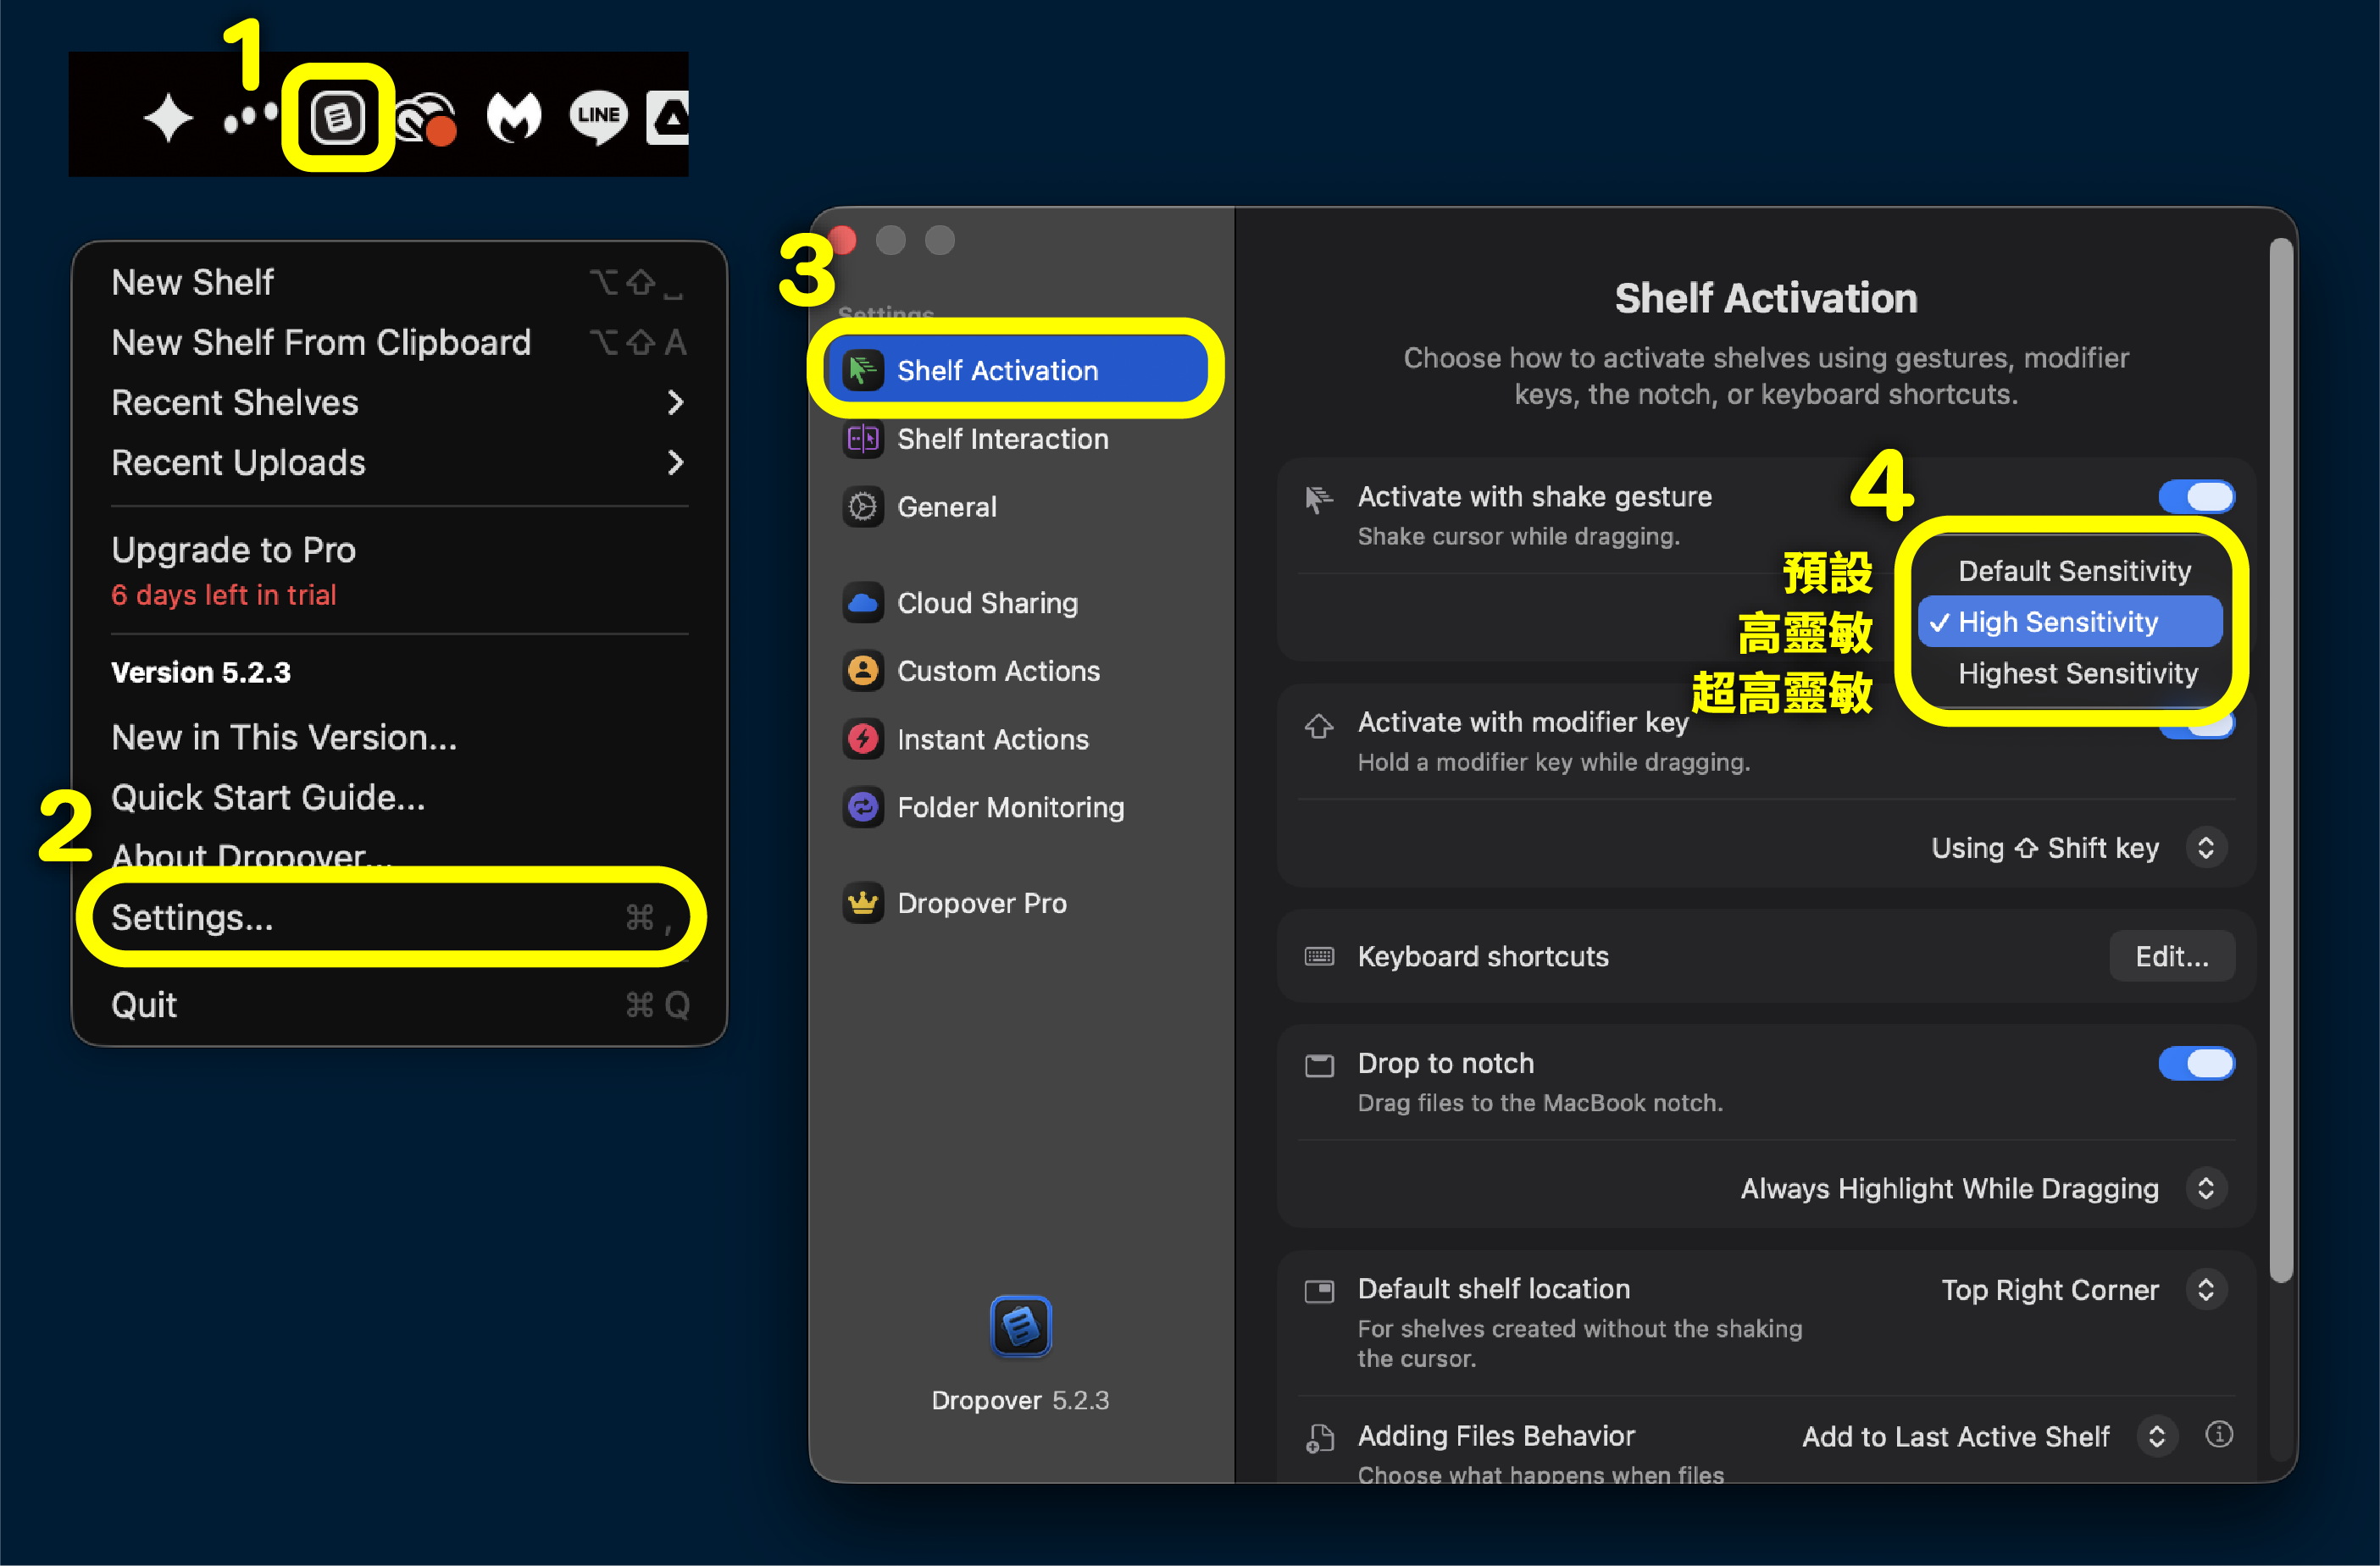Expand the Recent Uploads submenu
The width and height of the screenshot is (2380, 1566).
(x=400, y=462)
